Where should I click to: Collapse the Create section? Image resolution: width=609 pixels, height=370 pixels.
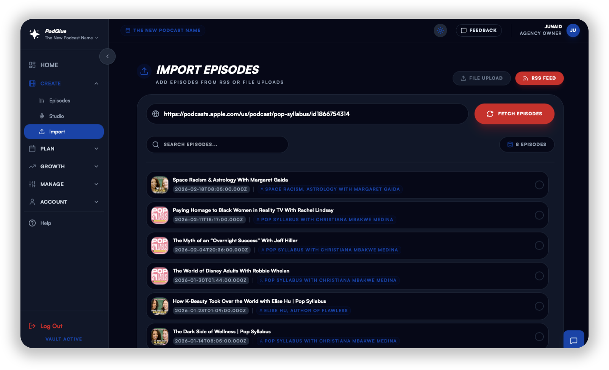point(96,84)
